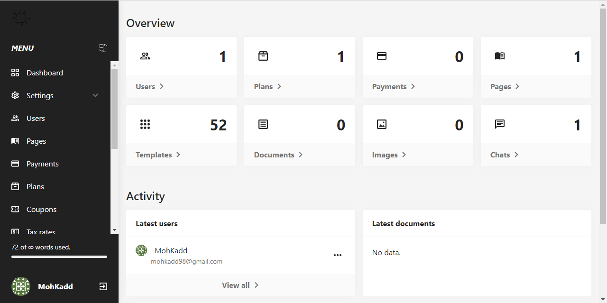Click the sidebar collapse icon next to MENU
This screenshot has height=303, width=607.
click(103, 48)
